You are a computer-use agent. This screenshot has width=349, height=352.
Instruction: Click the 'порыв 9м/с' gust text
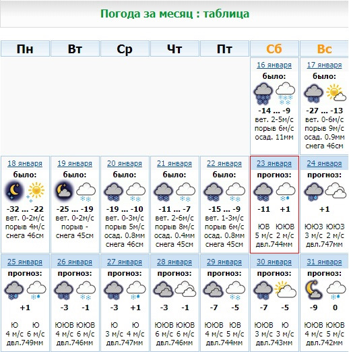tap(324, 128)
